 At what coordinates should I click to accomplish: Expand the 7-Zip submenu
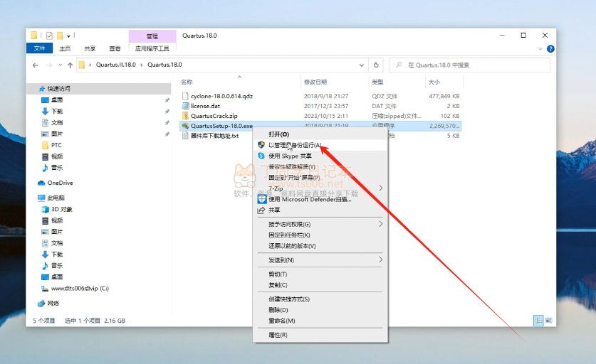(320, 188)
